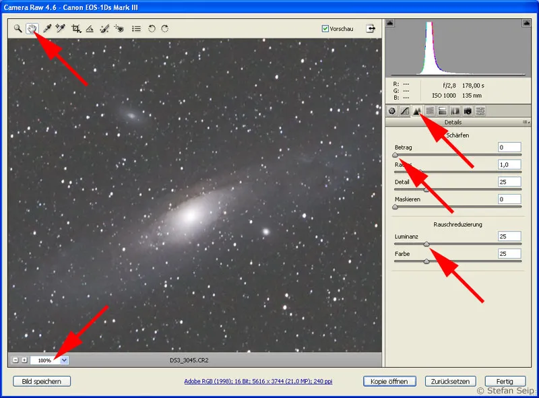This screenshot has height=398, width=539.
Task: Select the Straighten tool
Action: 90,28
